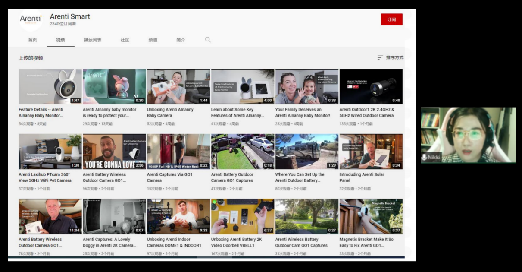The image size is (522, 272).
Task: Open the 播放列表 playlists tab
Action: [92, 40]
